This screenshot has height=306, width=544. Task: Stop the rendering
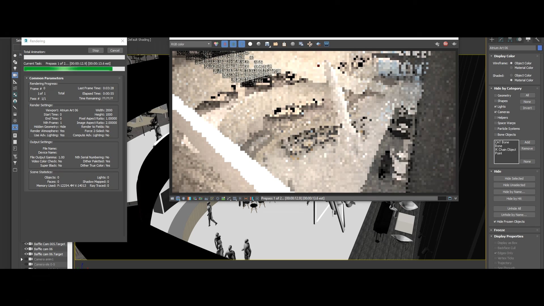tap(95, 50)
